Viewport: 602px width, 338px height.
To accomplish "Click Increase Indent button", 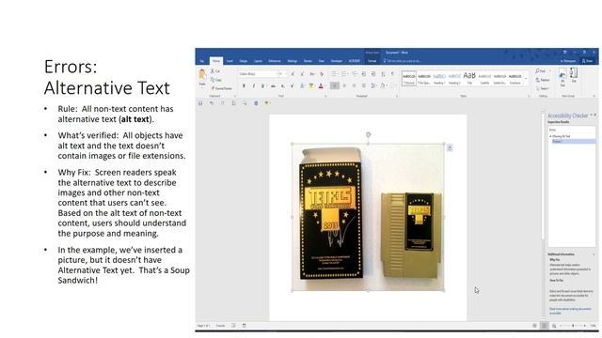I will (x=373, y=74).
